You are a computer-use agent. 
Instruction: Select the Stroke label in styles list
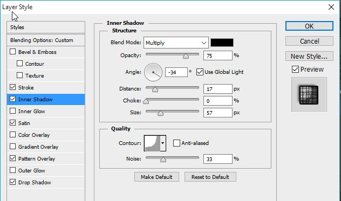(26, 88)
